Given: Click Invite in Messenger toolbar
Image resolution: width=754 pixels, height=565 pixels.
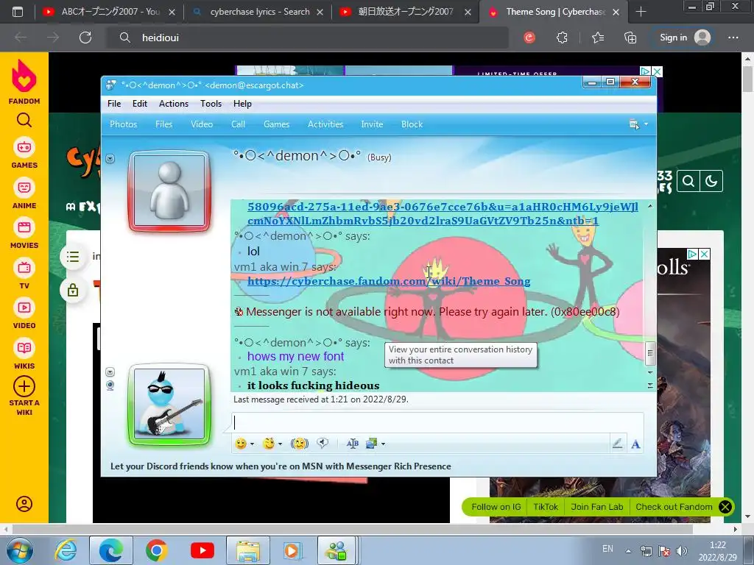Looking at the screenshot, I should tap(372, 124).
